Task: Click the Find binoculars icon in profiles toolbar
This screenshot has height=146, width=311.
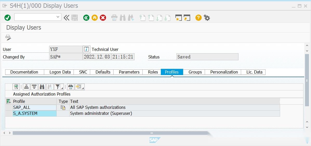Action: click(x=42, y=87)
